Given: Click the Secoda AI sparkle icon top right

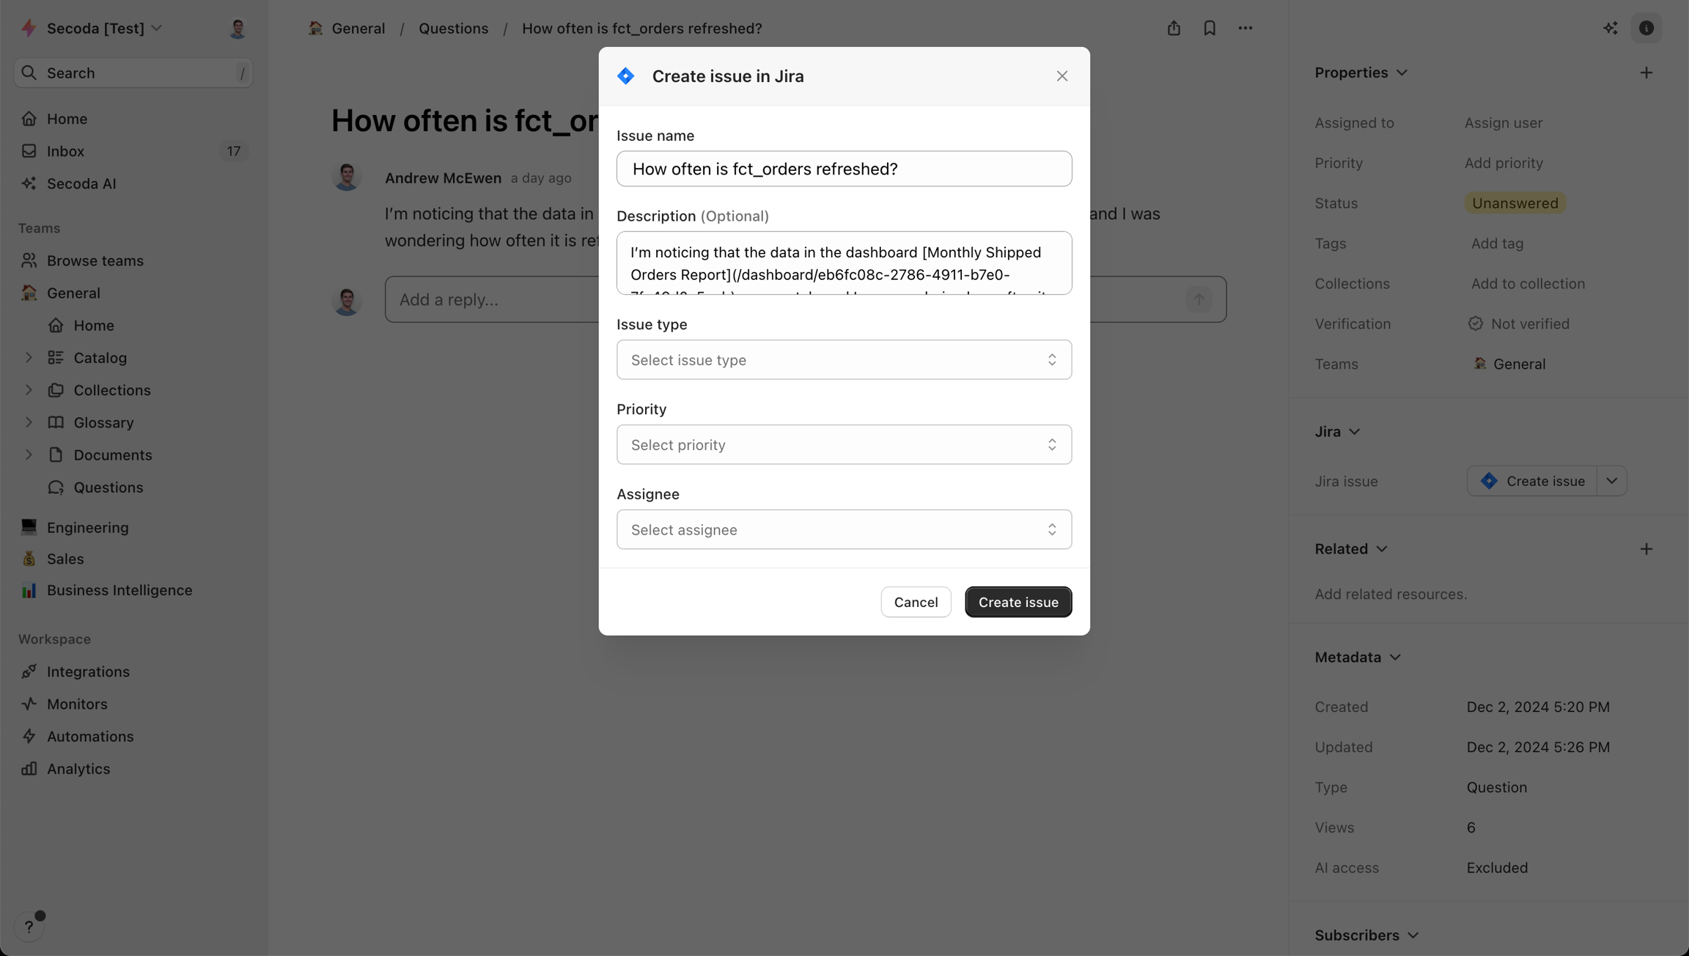Looking at the screenshot, I should (1610, 28).
